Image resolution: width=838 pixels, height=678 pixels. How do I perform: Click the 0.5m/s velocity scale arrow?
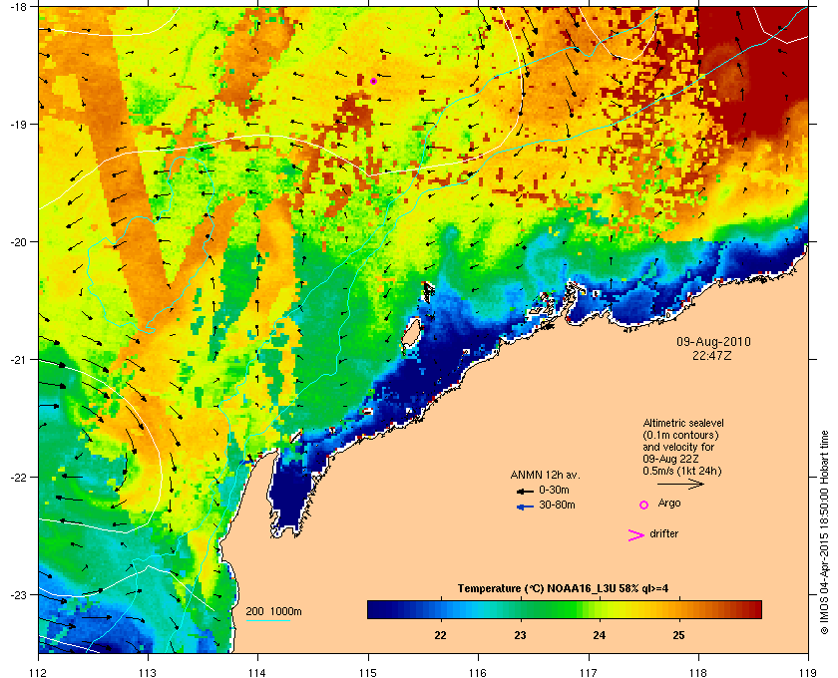[680, 484]
